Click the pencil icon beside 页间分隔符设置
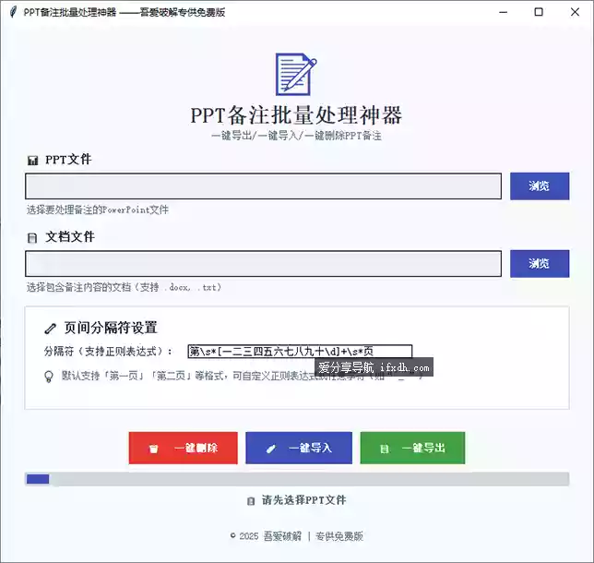Viewport: 594px width, 563px height. click(50, 329)
